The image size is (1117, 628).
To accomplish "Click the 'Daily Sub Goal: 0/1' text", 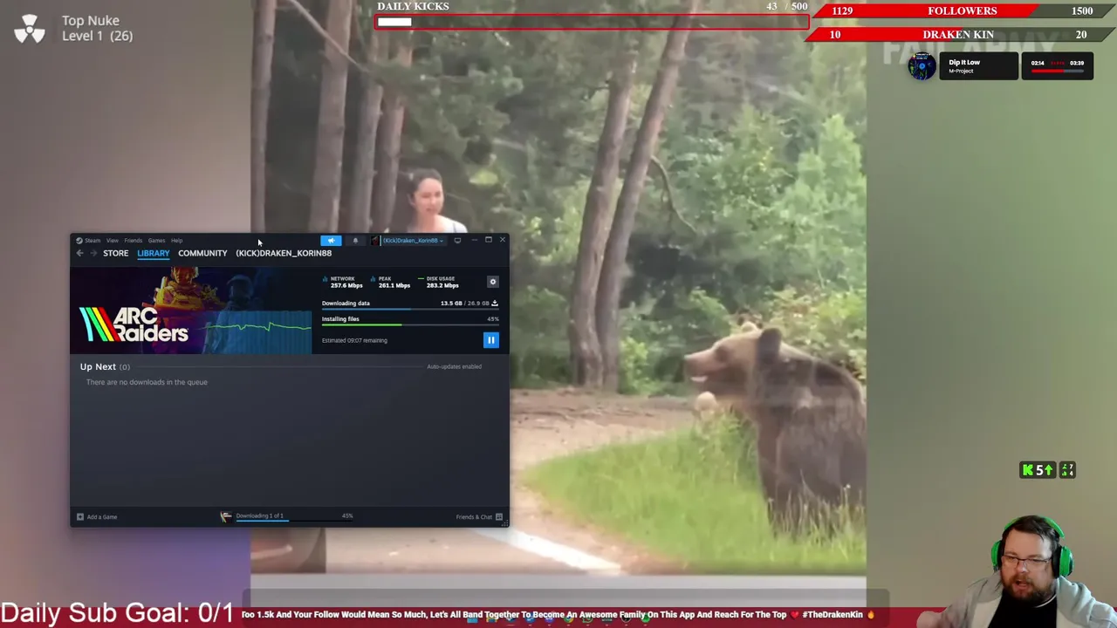I will click(x=117, y=612).
